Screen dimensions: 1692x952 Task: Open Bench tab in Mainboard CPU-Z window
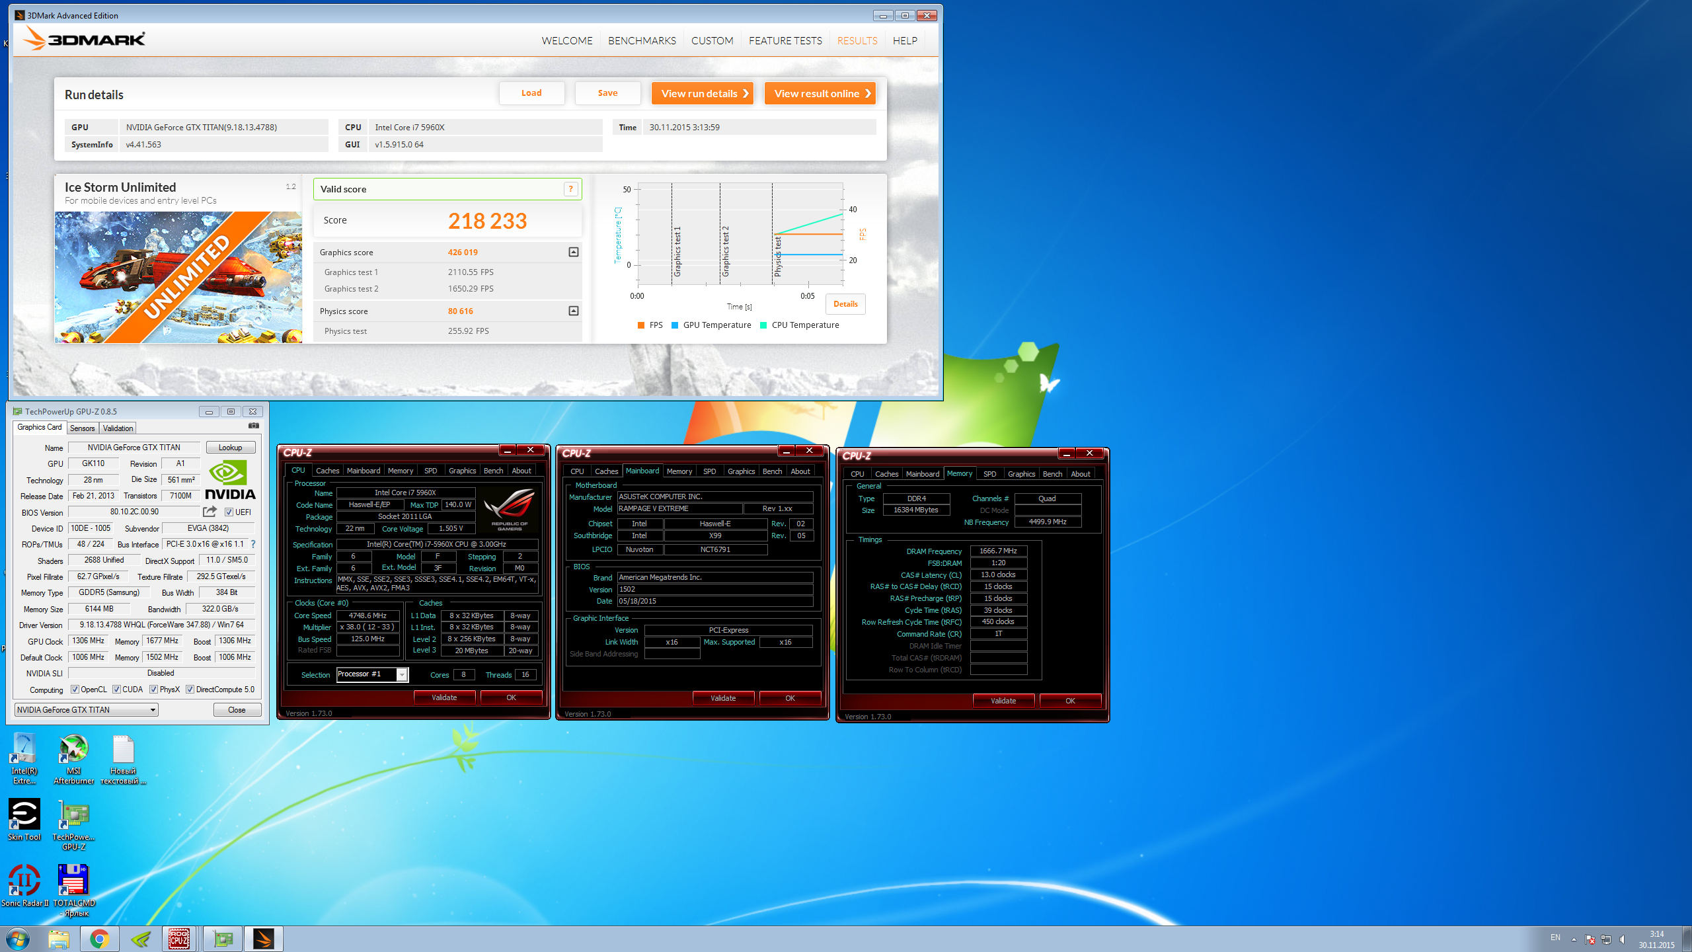pyautogui.click(x=772, y=471)
